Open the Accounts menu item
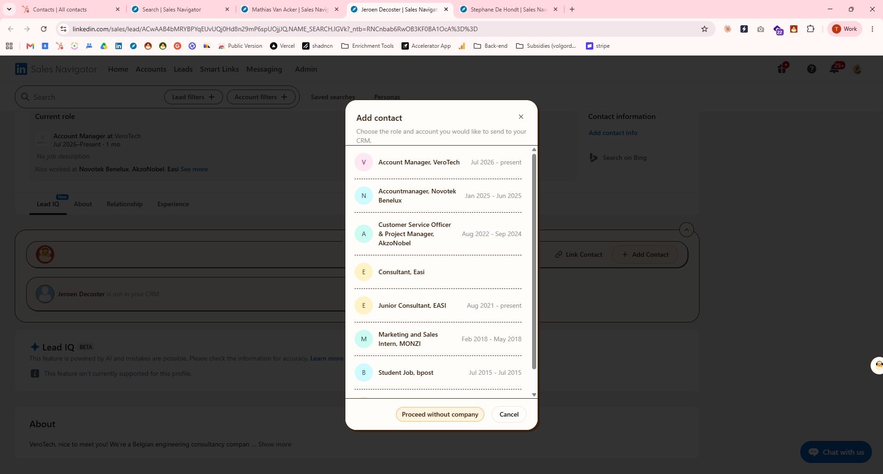The width and height of the screenshot is (883, 474). point(151,69)
